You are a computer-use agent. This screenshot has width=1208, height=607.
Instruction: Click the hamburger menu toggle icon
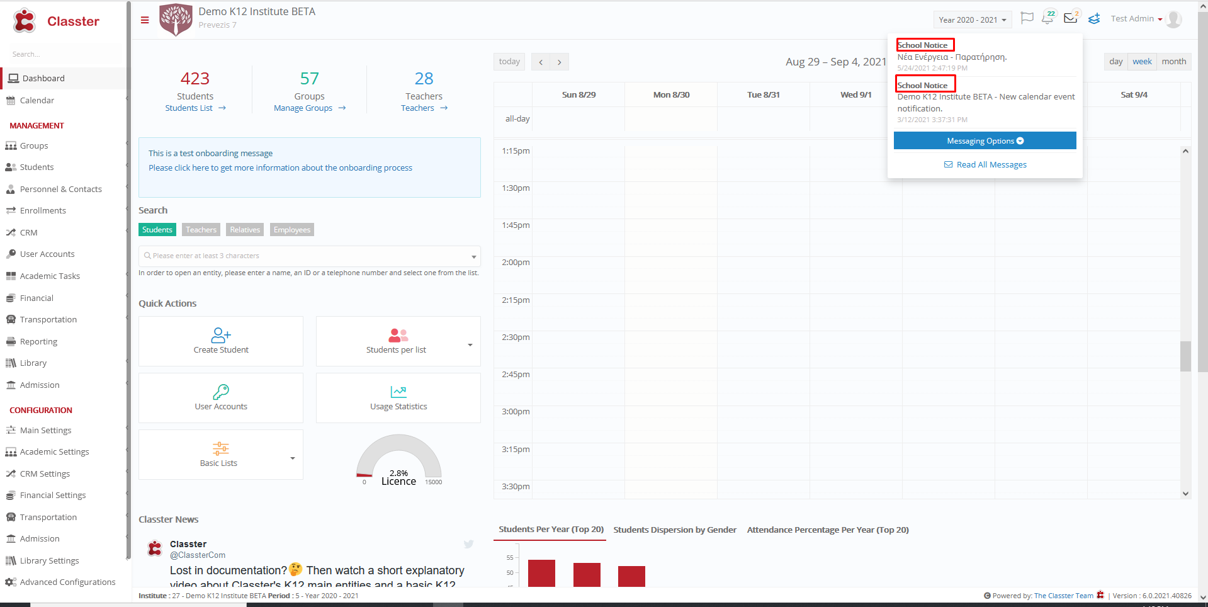coord(145,20)
